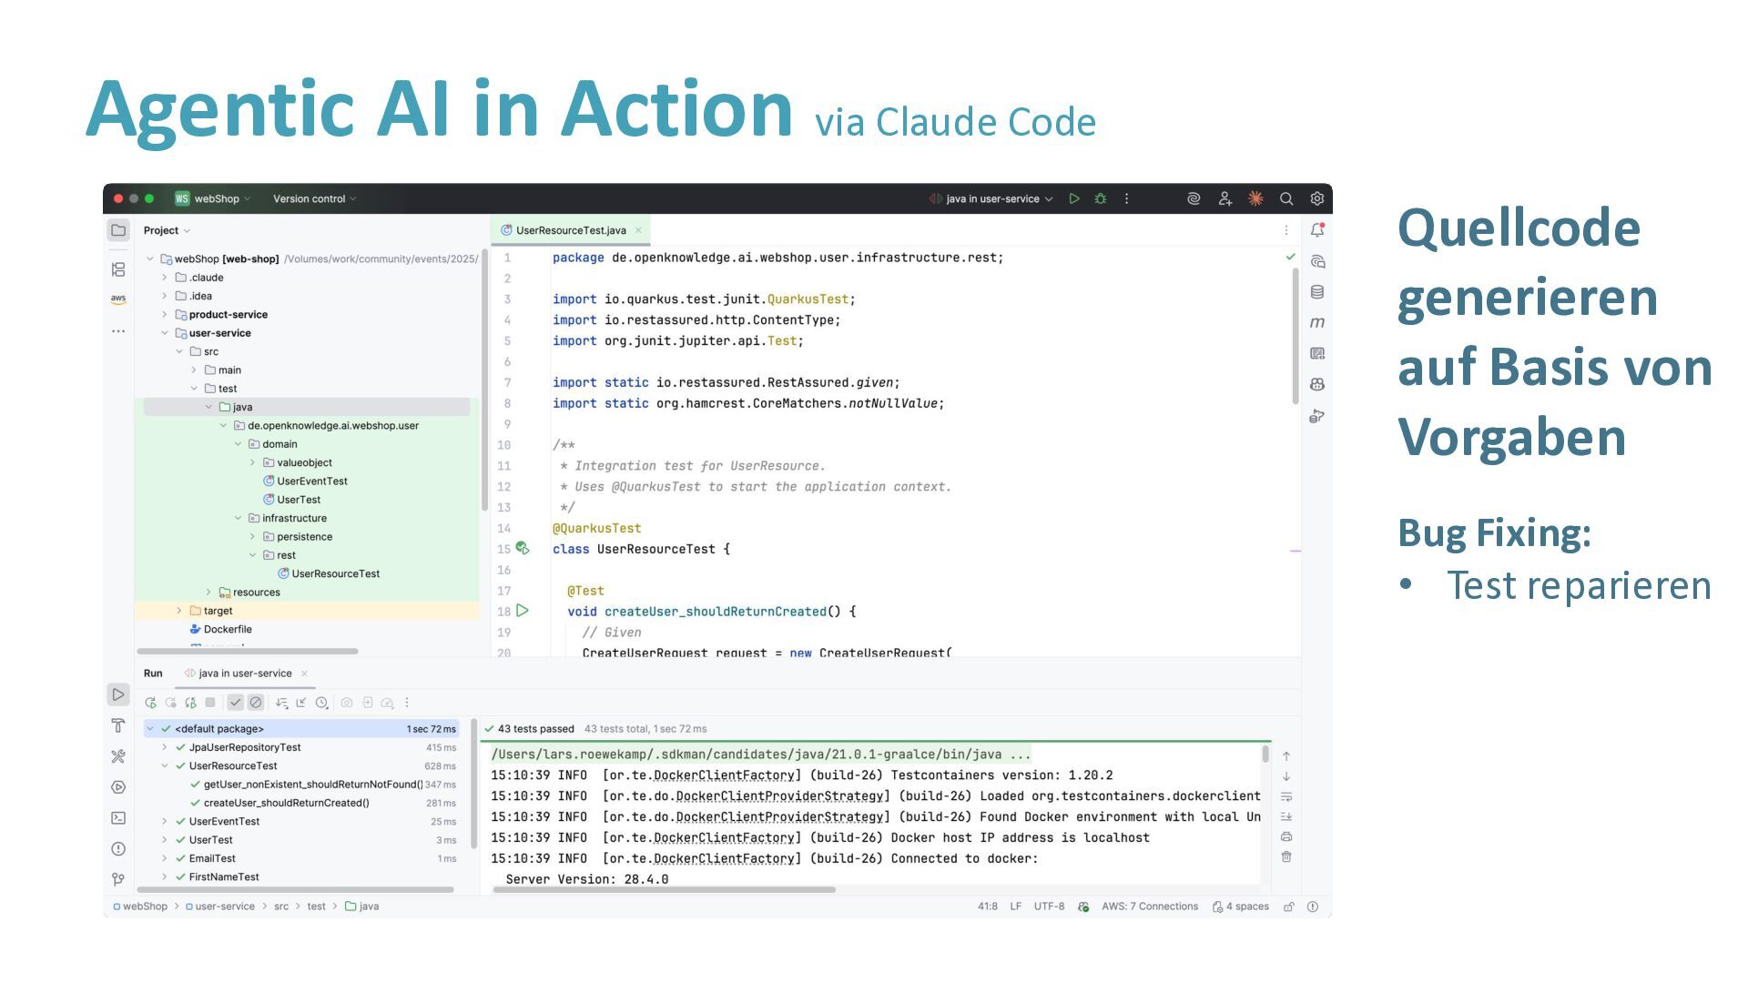This screenshot has width=1748, height=983.
Task: Open the Maven tool window
Action: (1316, 323)
